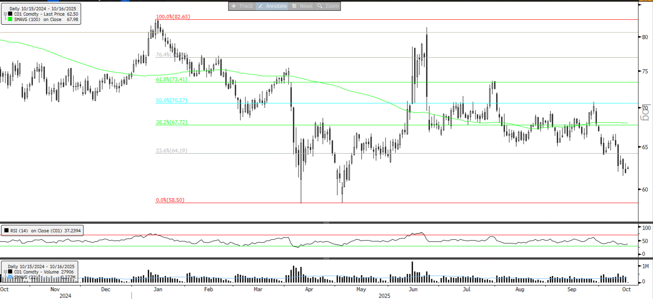This screenshot has width=653, height=299.
Task: Toggle the log scale label on price axis
Action: [645, 112]
